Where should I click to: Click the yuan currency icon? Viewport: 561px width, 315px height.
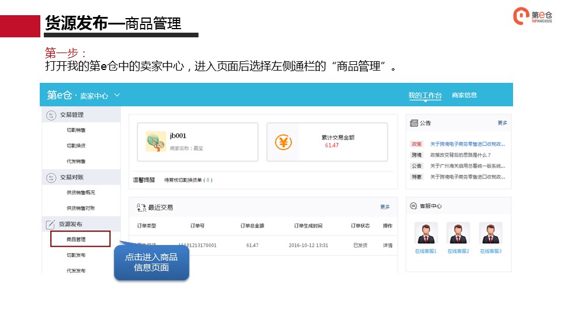(283, 142)
